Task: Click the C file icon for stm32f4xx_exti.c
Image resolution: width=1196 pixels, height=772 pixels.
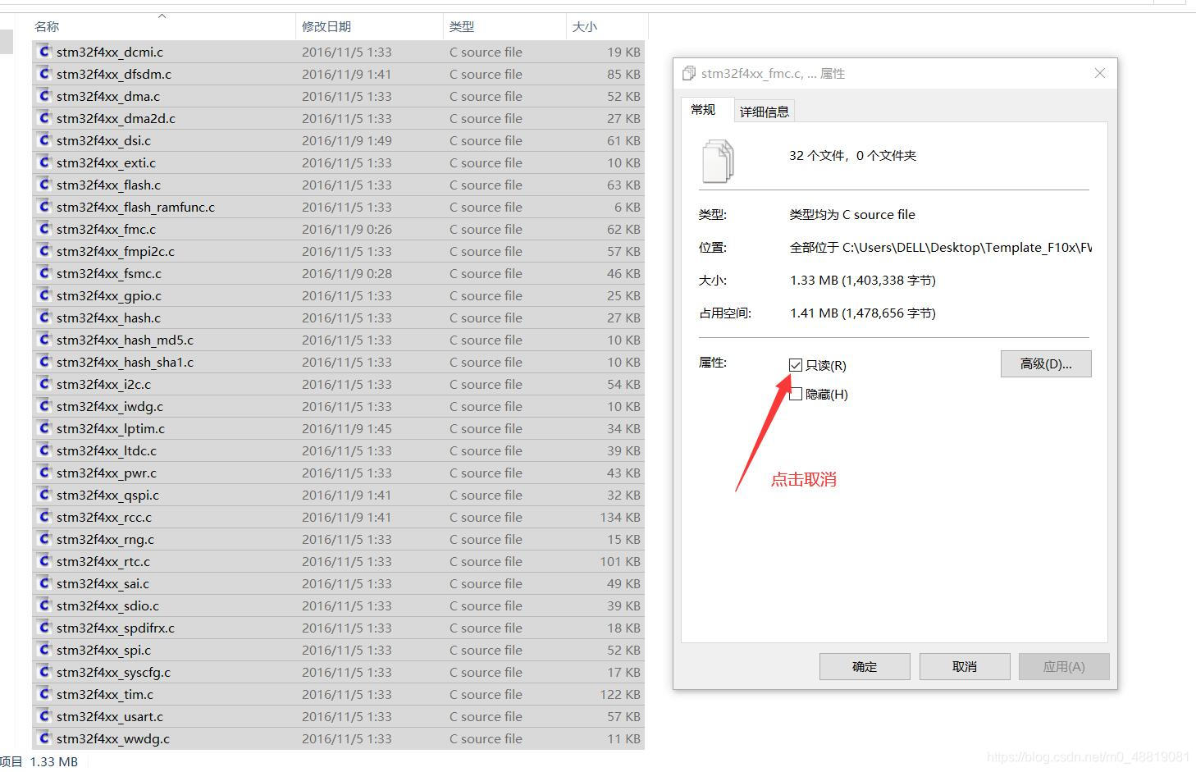Action: coord(44,162)
